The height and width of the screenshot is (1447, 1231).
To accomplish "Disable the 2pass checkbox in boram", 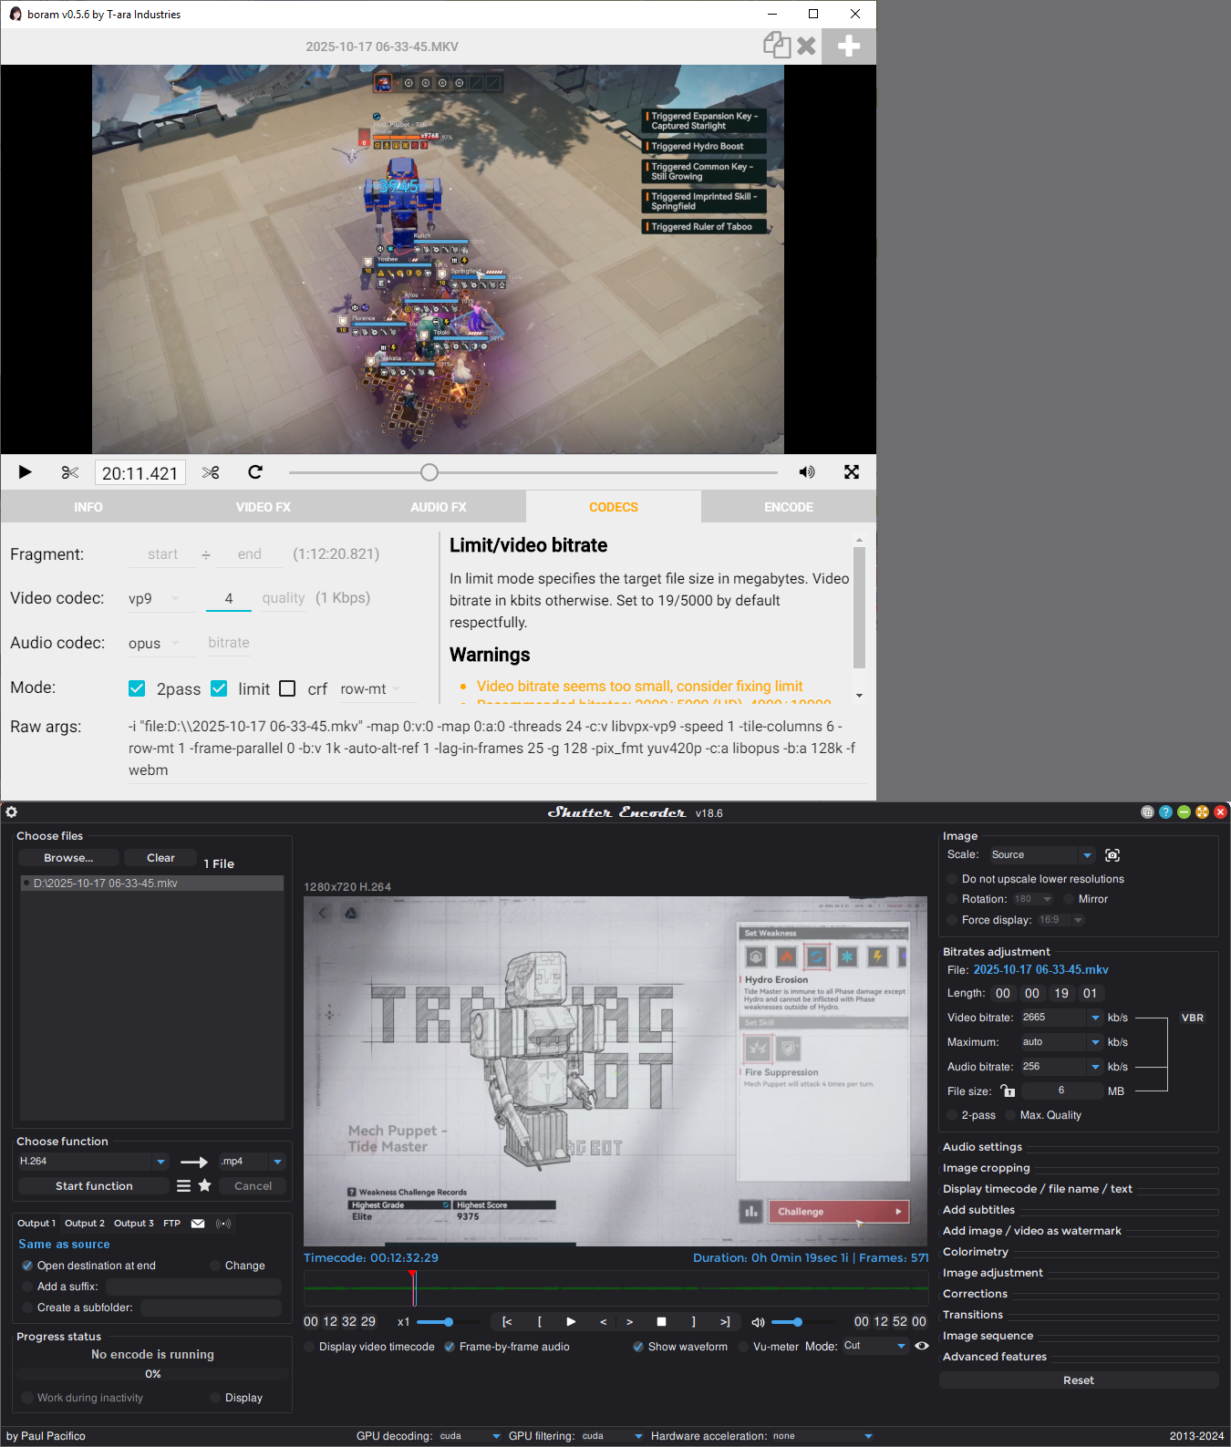I will (x=137, y=688).
